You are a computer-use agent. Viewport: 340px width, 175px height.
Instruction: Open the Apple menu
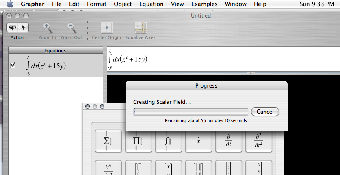(10, 4)
